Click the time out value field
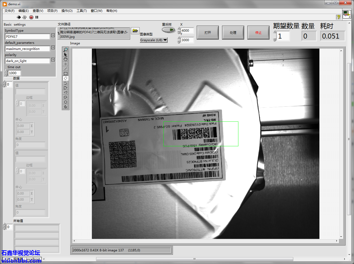The image size is (354, 264). (14, 73)
